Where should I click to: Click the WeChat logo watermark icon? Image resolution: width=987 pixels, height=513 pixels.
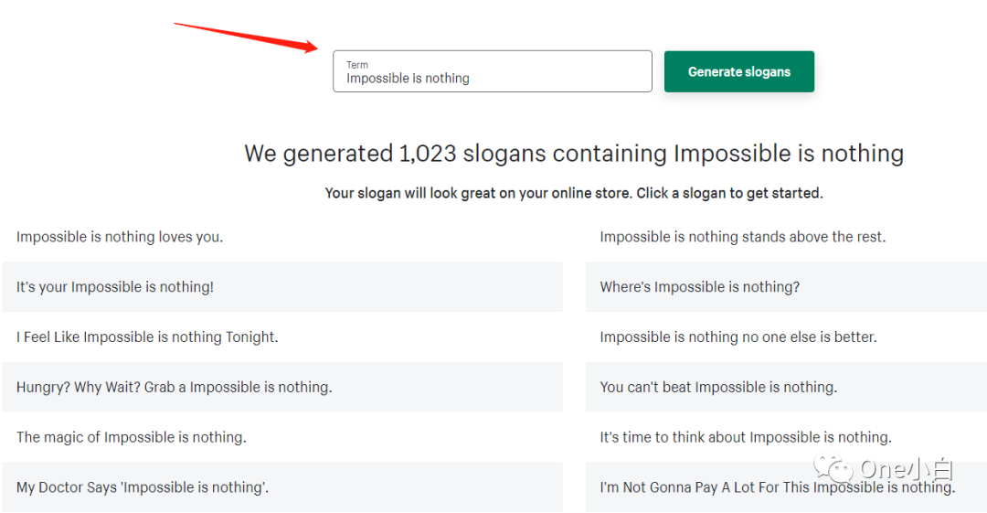tap(837, 470)
